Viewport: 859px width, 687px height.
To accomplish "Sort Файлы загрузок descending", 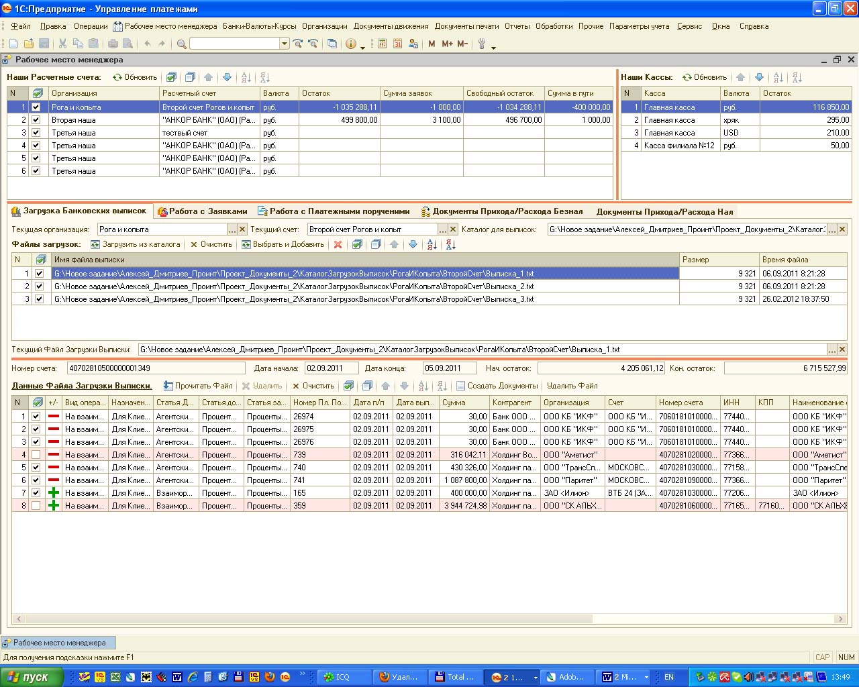I will [x=450, y=244].
